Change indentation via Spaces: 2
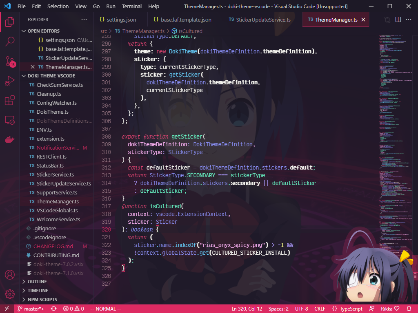This screenshot has width=418, height=313. [x=278, y=309]
